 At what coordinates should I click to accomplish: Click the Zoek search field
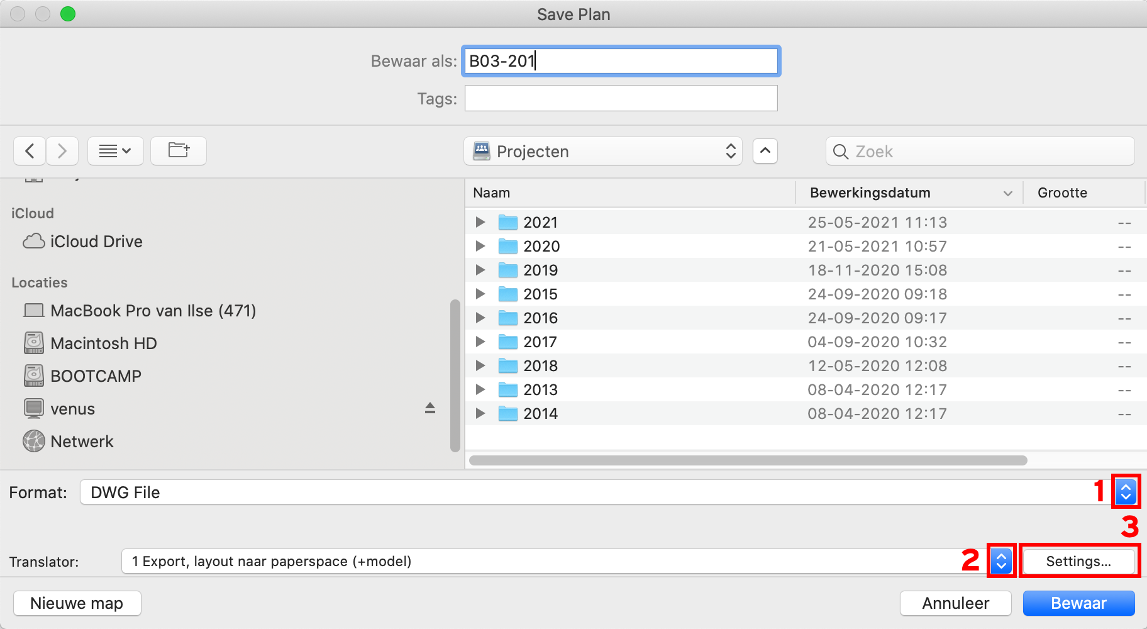click(x=980, y=152)
